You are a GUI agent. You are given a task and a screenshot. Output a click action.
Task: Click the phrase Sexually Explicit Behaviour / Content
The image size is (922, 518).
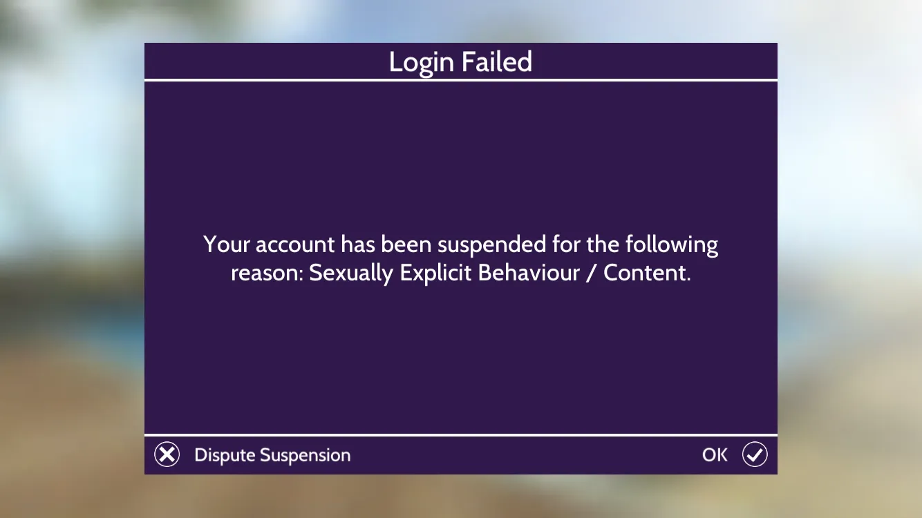[500, 273]
